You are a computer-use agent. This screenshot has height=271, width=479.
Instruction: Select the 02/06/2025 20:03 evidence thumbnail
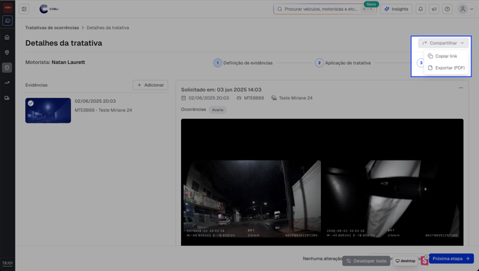(48, 110)
